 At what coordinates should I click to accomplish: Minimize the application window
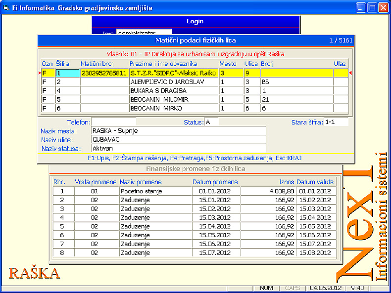pos(360,7)
